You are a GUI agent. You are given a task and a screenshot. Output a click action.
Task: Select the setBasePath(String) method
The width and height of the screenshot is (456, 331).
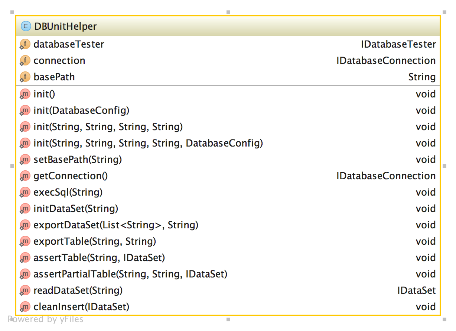(78, 160)
